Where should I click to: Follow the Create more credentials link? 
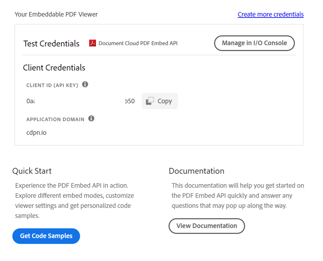pos(271,14)
